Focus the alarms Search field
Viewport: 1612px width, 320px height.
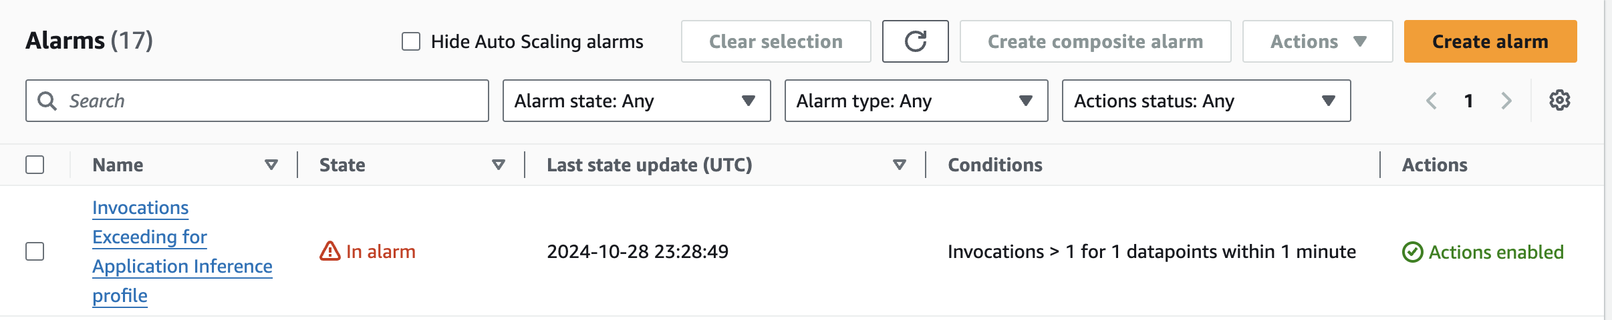[267, 101]
